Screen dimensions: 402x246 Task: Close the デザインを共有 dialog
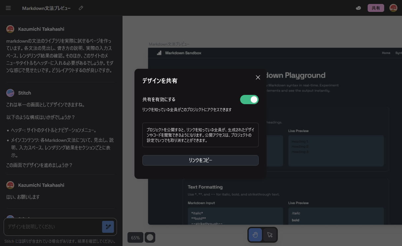pyautogui.click(x=258, y=77)
